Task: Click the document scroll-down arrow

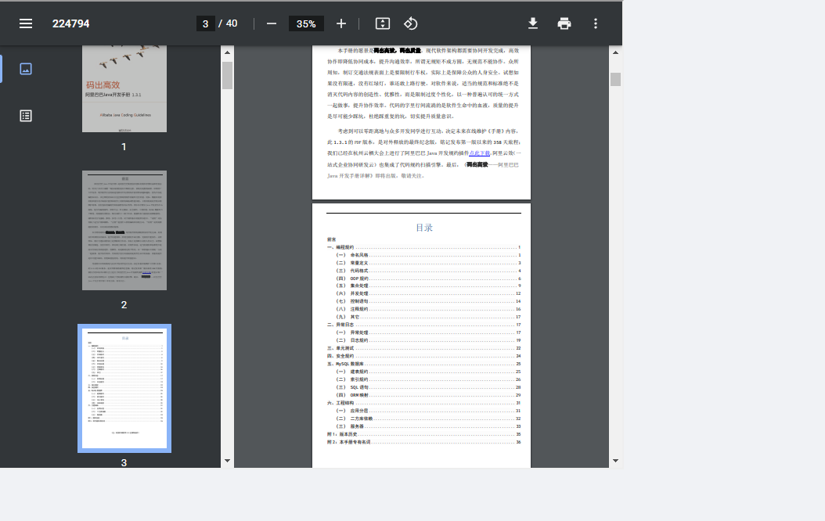Action: coord(615,461)
